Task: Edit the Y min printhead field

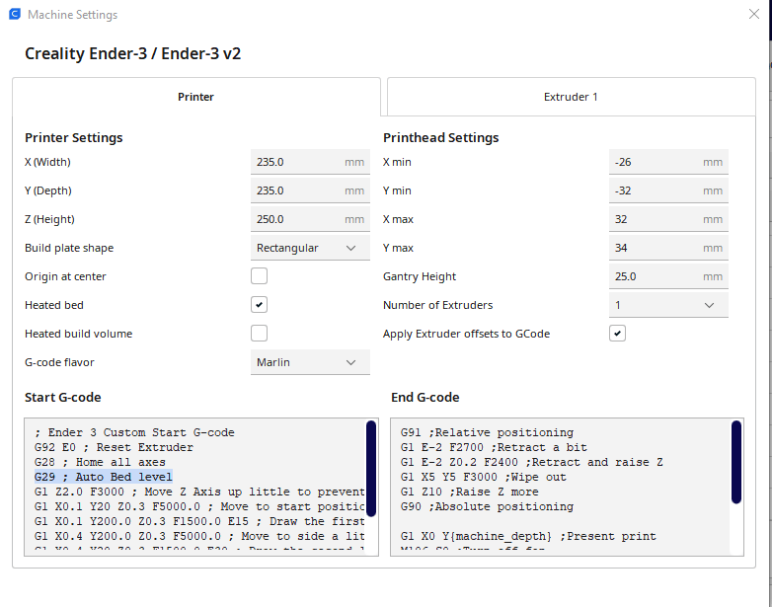Action: (x=668, y=190)
